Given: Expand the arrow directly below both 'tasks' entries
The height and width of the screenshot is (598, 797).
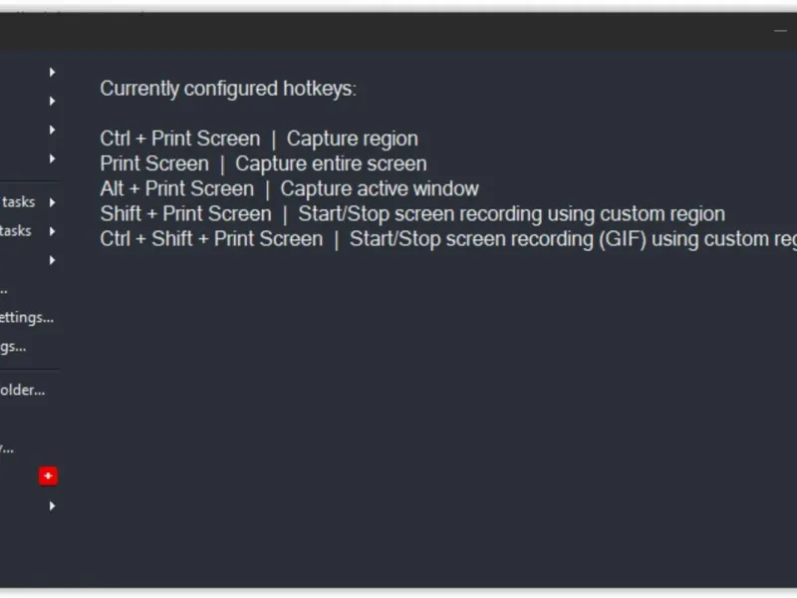Looking at the screenshot, I should pyautogui.click(x=52, y=260).
